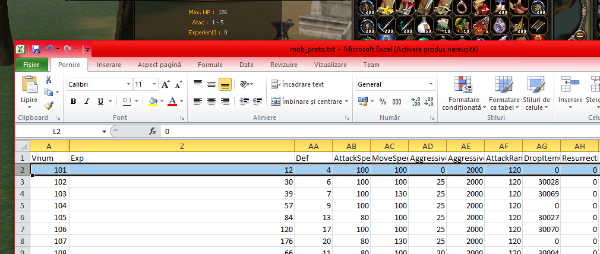Click the Borders icon
Viewport: 600px width, 254px height.
127,101
